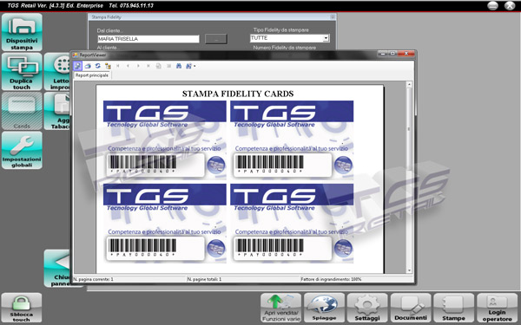Click Sblocca touch padlock button
The height and width of the screenshot is (325, 521).
[x=22, y=308]
